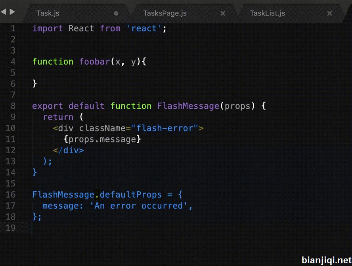This screenshot has height=266, width=352.
Task: Place cursor on 'default' keyword
Action: click(x=86, y=106)
